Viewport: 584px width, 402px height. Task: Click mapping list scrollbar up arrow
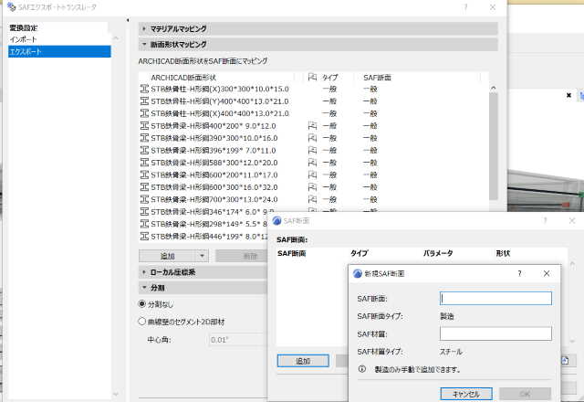click(493, 88)
